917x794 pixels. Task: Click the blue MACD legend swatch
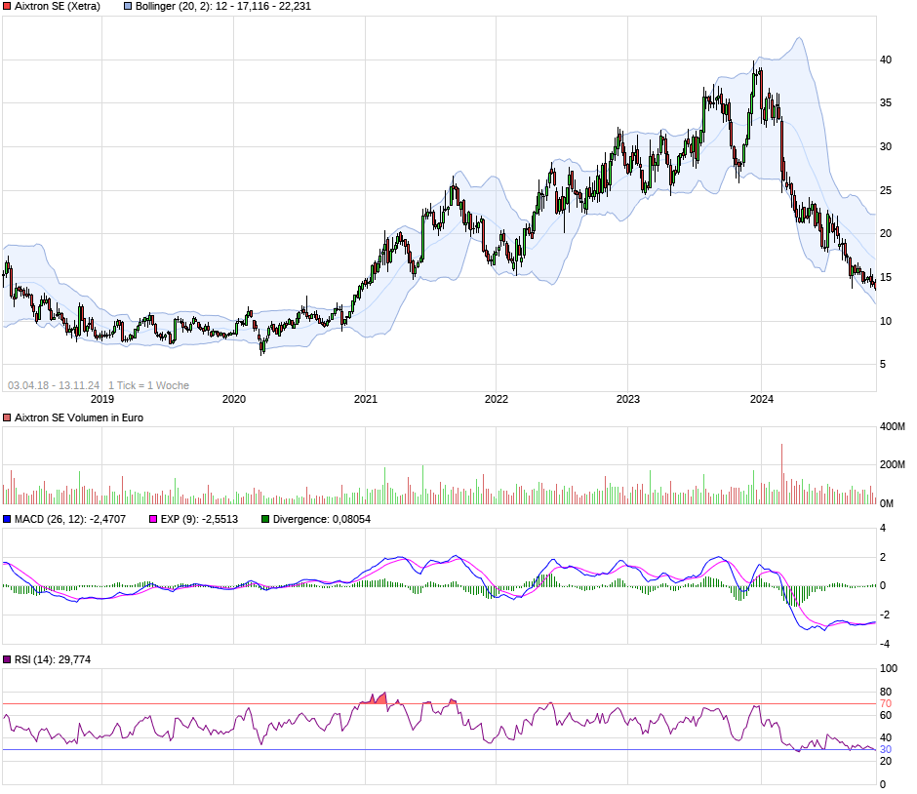point(7,519)
